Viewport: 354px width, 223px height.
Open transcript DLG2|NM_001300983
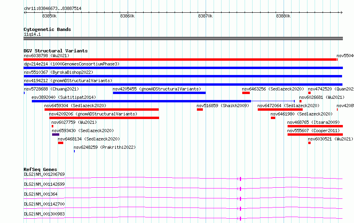tap(44, 214)
